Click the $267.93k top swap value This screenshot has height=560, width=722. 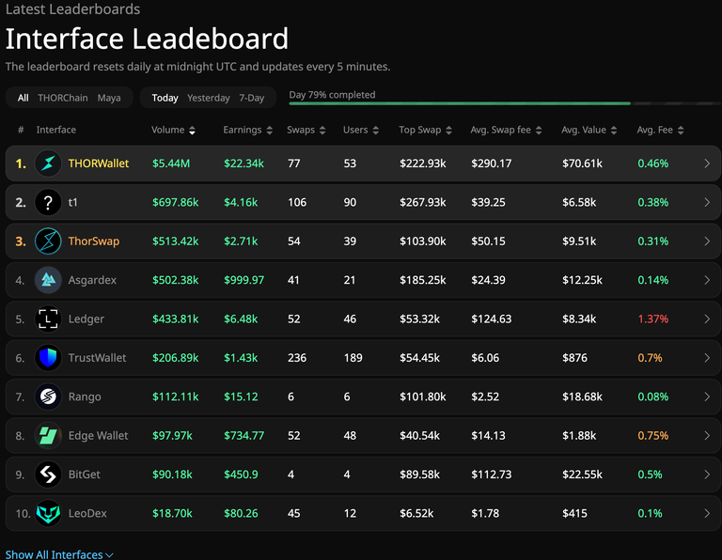(x=422, y=202)
